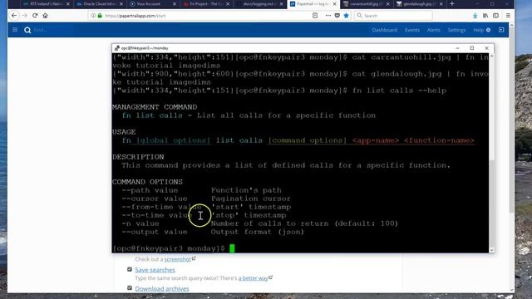The height and width of the screenshot is (299, 532).
Task: Go to the browser Home page
Action: click(45, 16)
